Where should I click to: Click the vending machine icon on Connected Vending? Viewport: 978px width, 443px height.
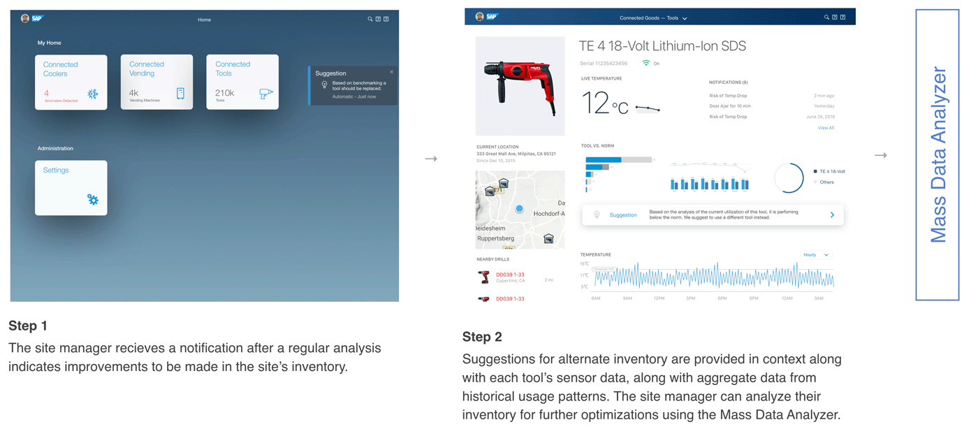(x=180, y=94)
